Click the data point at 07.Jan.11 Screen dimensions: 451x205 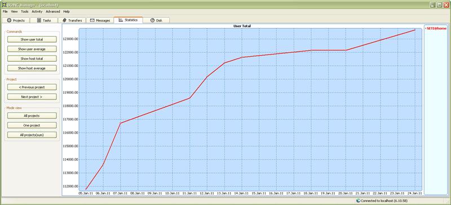tap(120, 124)
